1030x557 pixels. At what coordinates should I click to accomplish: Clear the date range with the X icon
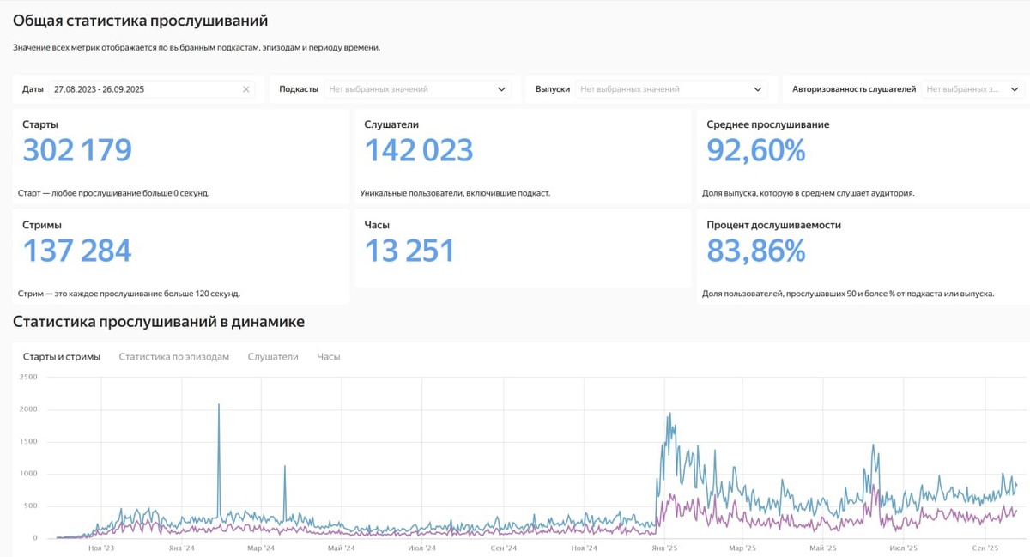tap(246, 89)
